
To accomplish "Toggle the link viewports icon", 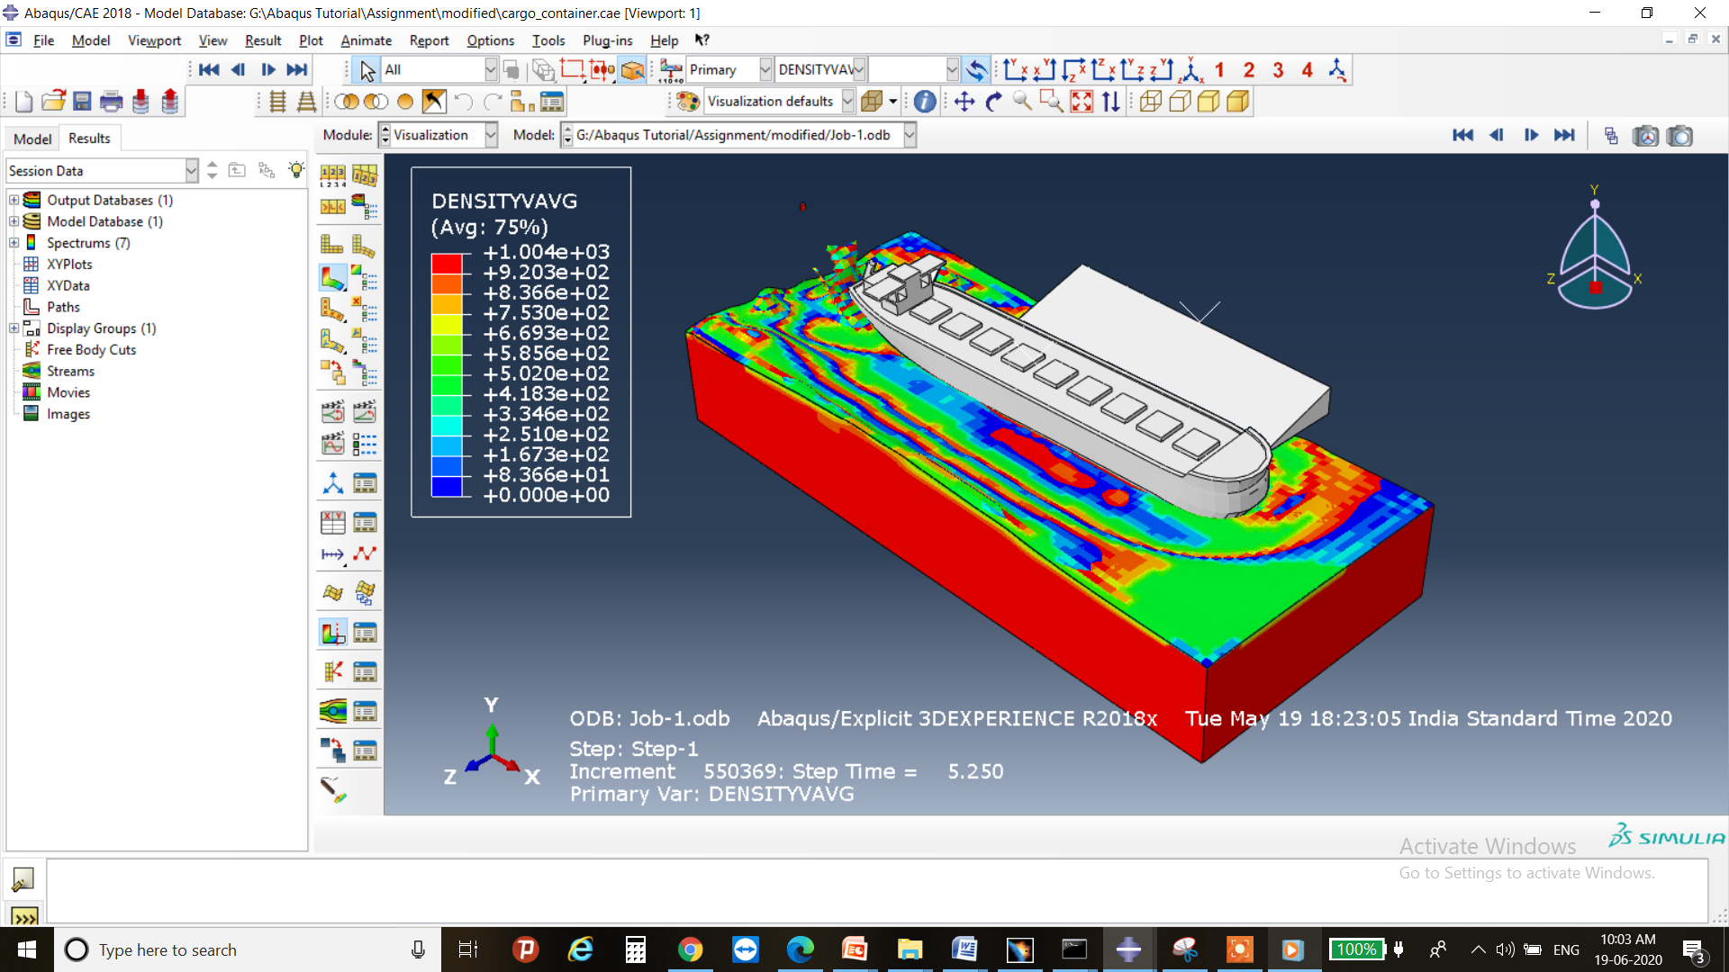I will click(x=1611, y=136).
